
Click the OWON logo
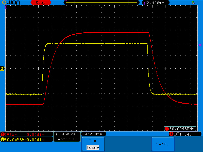coord(11,3)
